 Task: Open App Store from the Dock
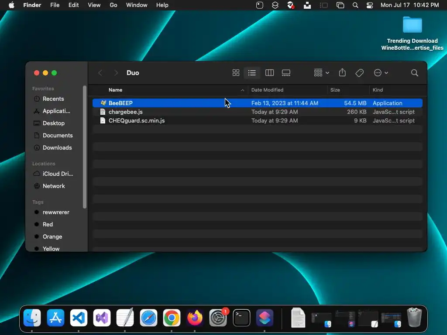[55, 318]
